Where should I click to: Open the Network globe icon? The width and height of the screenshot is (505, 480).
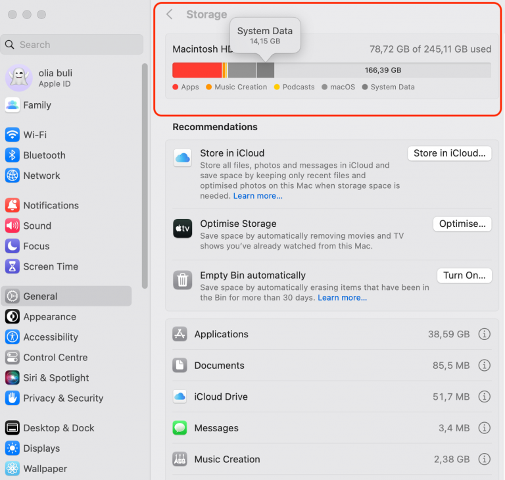(x=12, y=176)
